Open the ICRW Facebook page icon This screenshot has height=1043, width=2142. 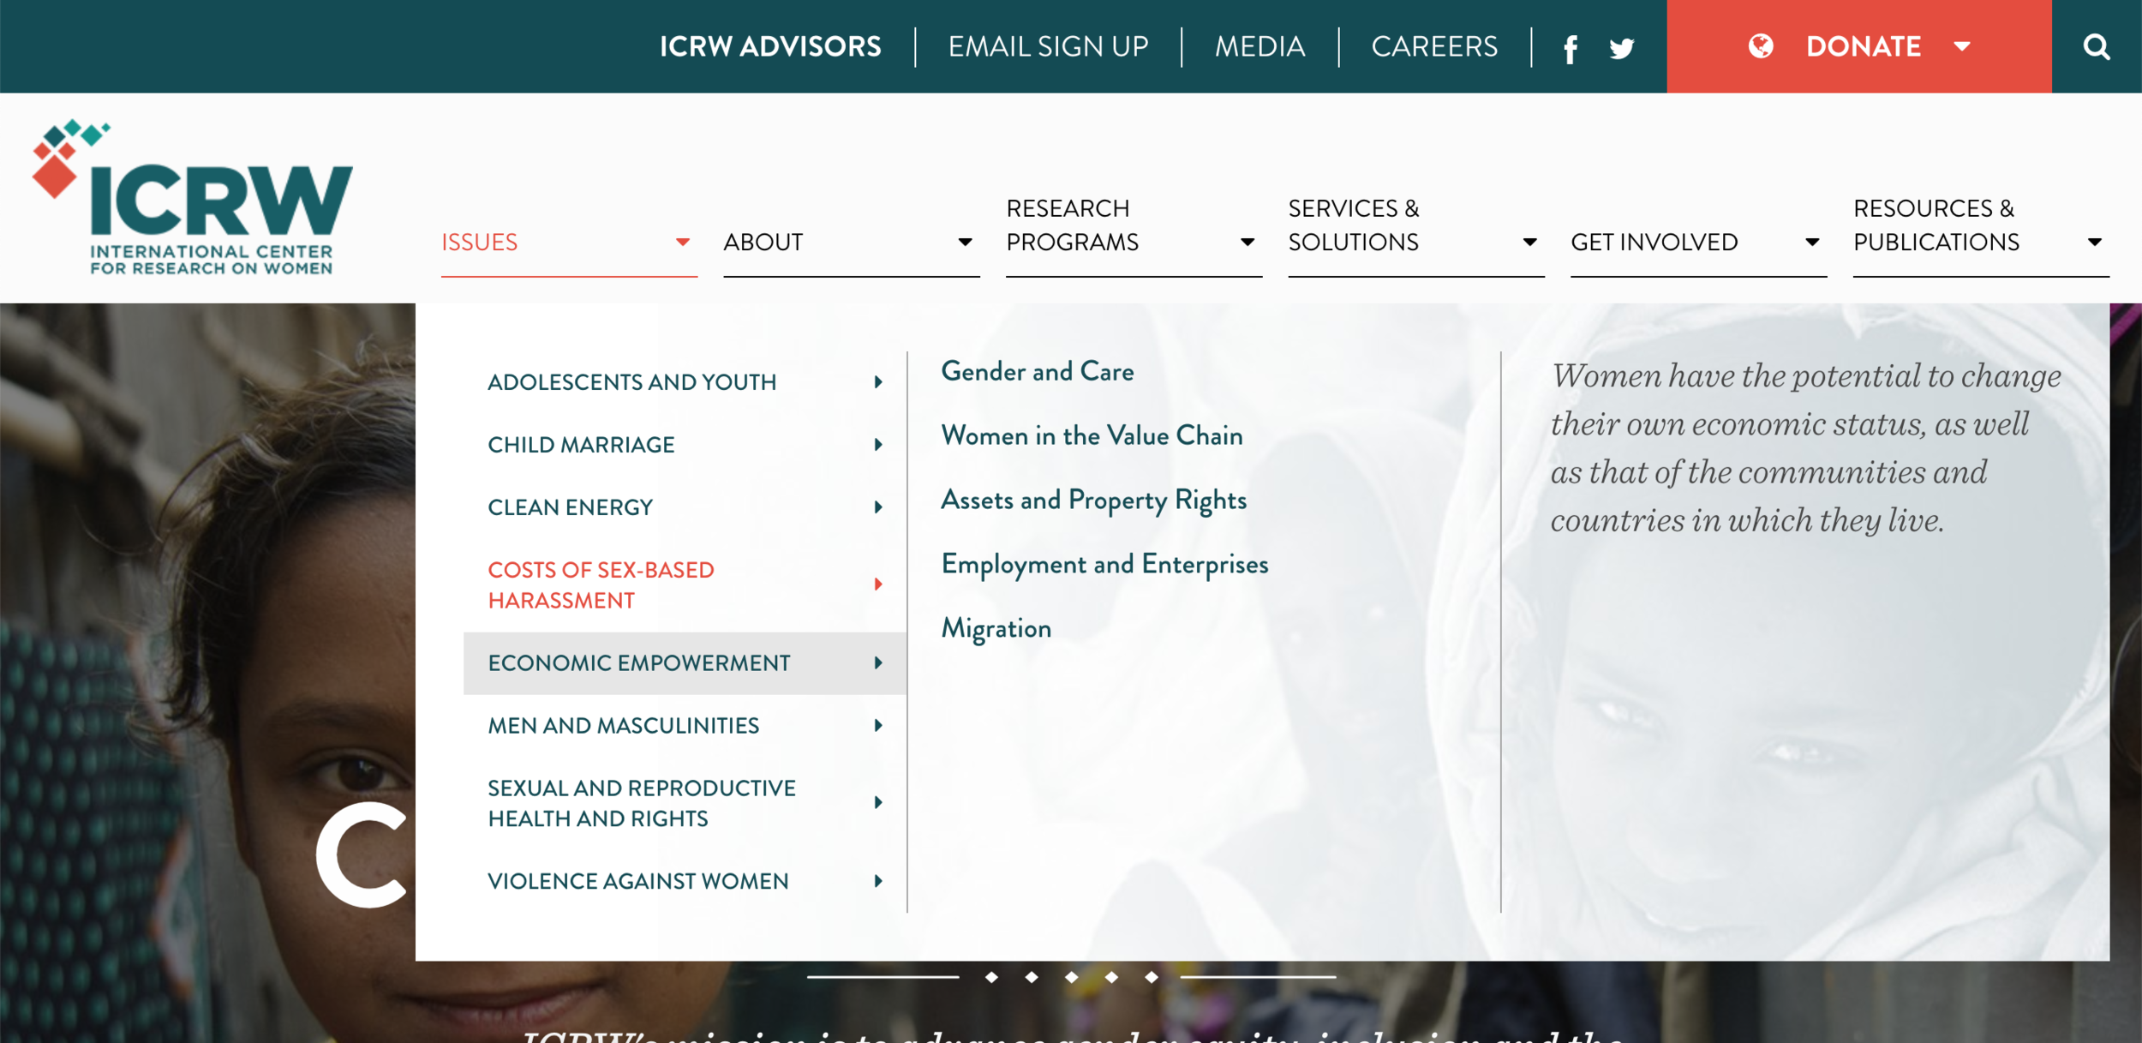pyautogui.click(x=1570, y=49)
